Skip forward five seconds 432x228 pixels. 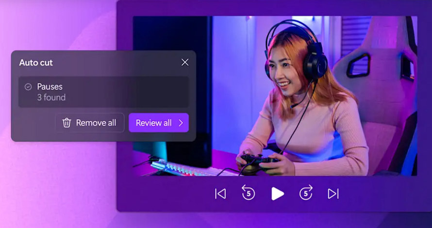pos(306,193)
